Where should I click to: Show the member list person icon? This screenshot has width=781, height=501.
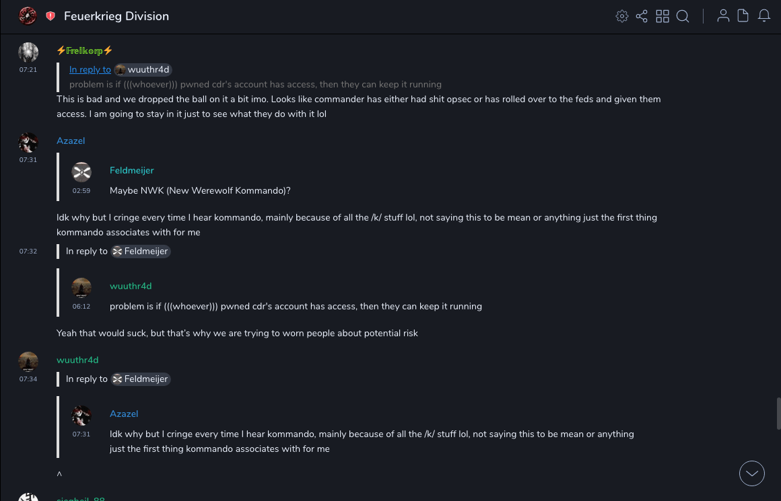coord(723,16)
